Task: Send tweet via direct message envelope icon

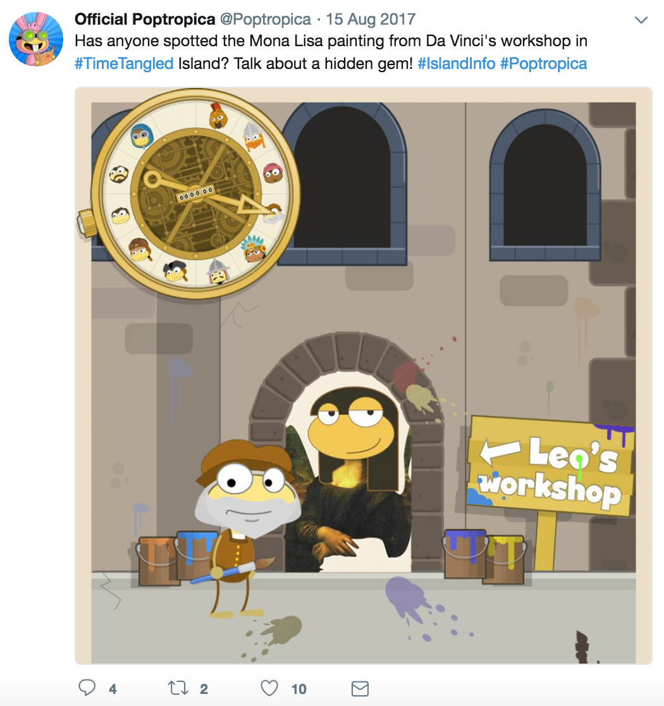Action: 360,688
